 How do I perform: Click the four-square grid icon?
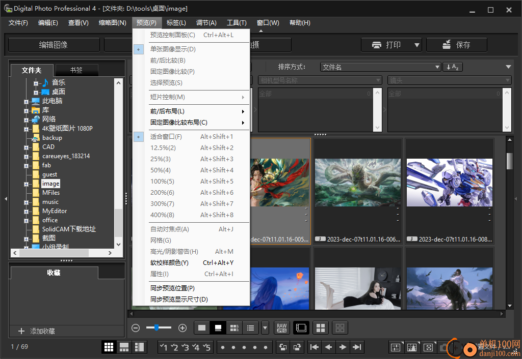coord(321,328)
